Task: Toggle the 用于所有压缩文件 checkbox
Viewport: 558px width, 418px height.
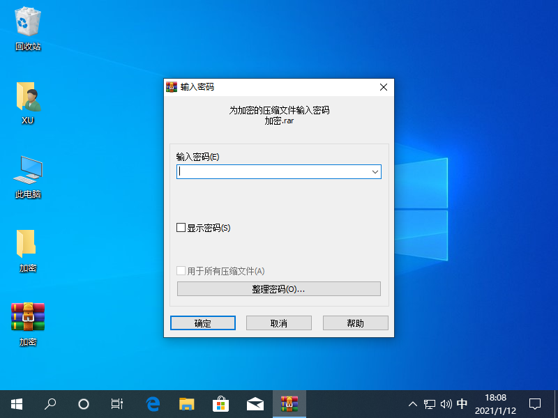Action: (x=181, y=271)
